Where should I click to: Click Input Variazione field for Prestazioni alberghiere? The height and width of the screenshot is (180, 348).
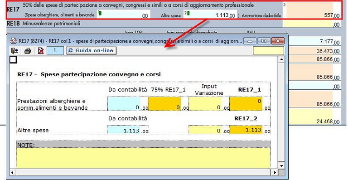point(205,104)
